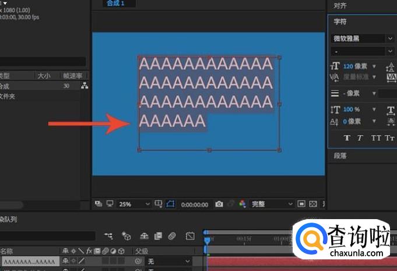Open the show channel and color management icon
This screenshot has height=271, width=397.
(x=243, y=204)
